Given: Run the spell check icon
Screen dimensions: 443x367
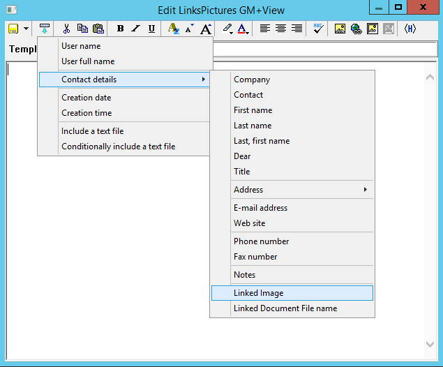Looking at the screenshot, I should coord(318,29).
